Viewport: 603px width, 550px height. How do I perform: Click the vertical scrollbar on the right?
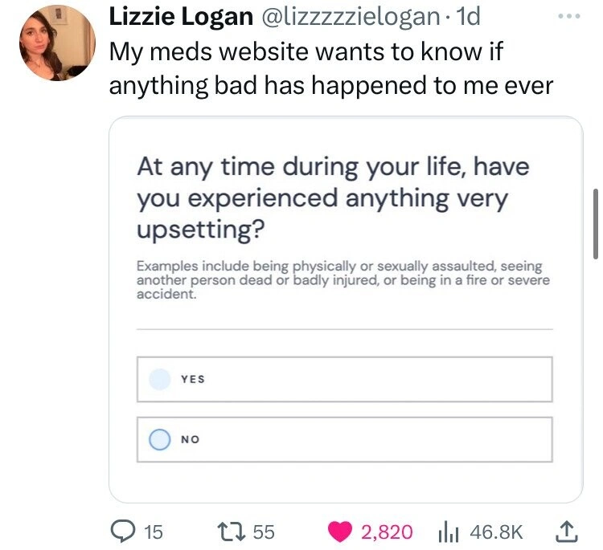pos(595,223)
